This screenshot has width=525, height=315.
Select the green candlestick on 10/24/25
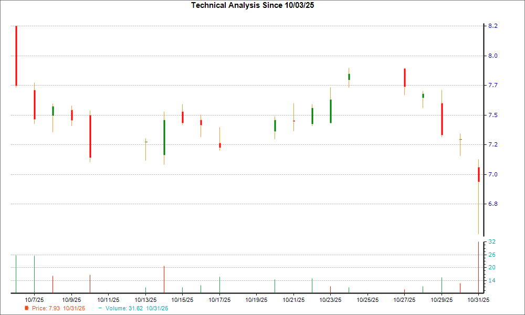349,76
